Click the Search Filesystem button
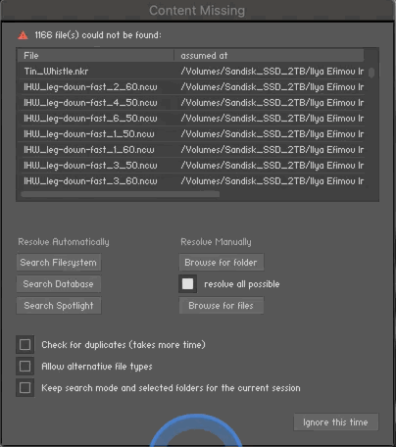Viewport: 396px width, 447px height. coord(59,263)
